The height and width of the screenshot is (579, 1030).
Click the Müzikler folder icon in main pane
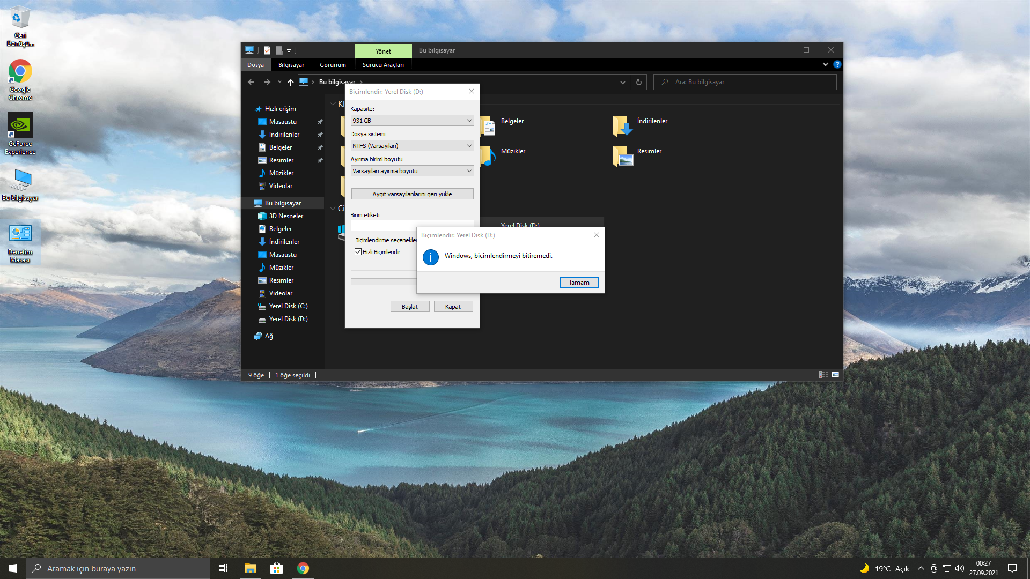coord(488,156)
